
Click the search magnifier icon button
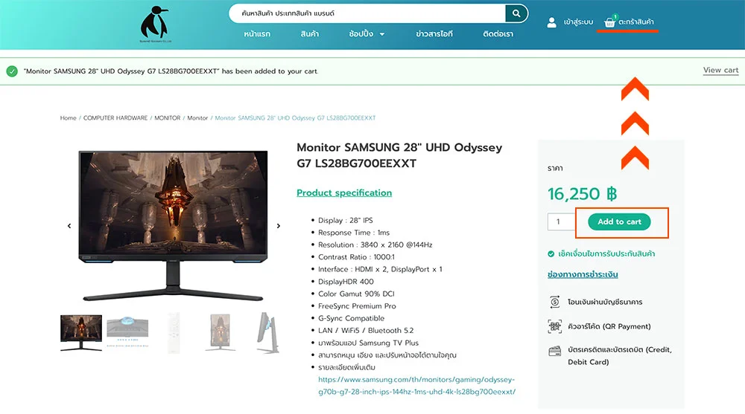[516, 13]
